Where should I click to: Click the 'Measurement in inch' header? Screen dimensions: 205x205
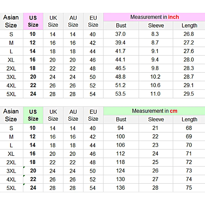(155, 17)
